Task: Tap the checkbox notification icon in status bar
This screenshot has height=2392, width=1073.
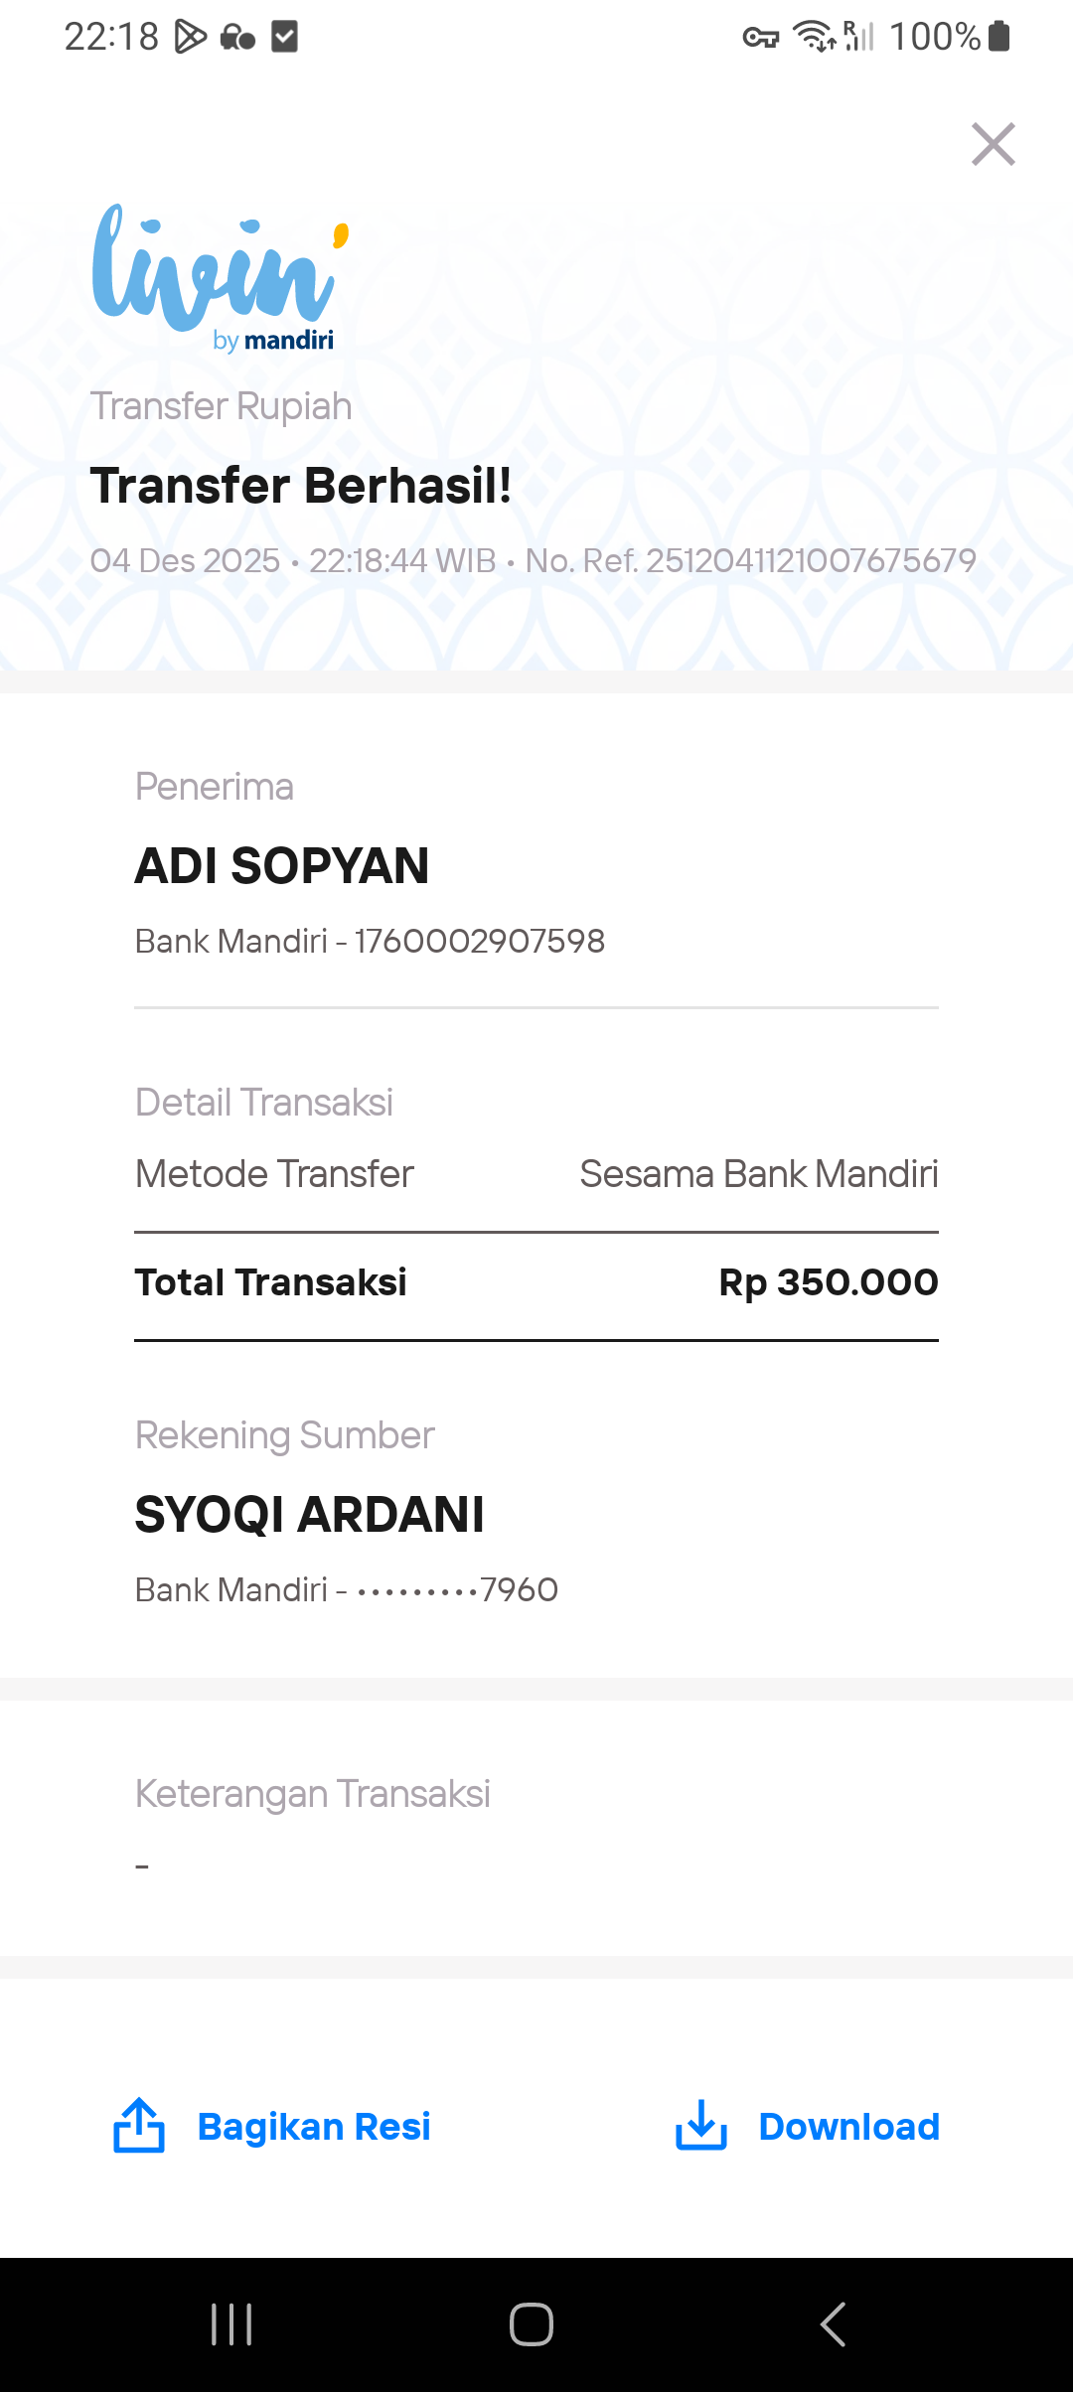Action: (x=285, y=37)
